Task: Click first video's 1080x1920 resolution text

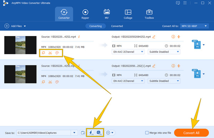Action: (x=54, y=47)
